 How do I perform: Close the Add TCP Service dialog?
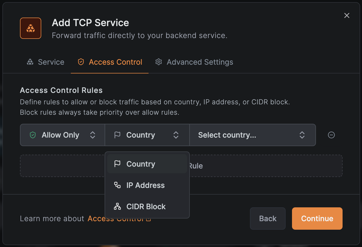tap(347, 15)
